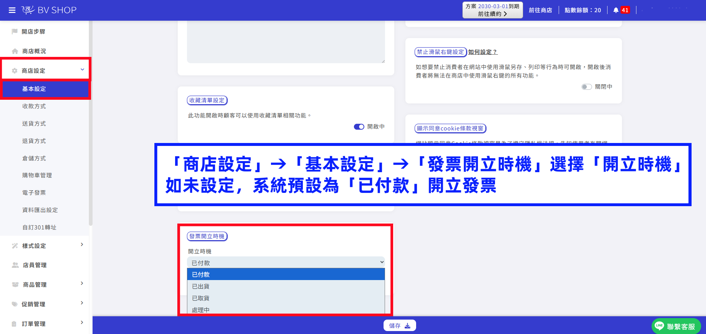Select the 已取貨 option
Viewport: 706px width, 334px height.
pos(286,298)
